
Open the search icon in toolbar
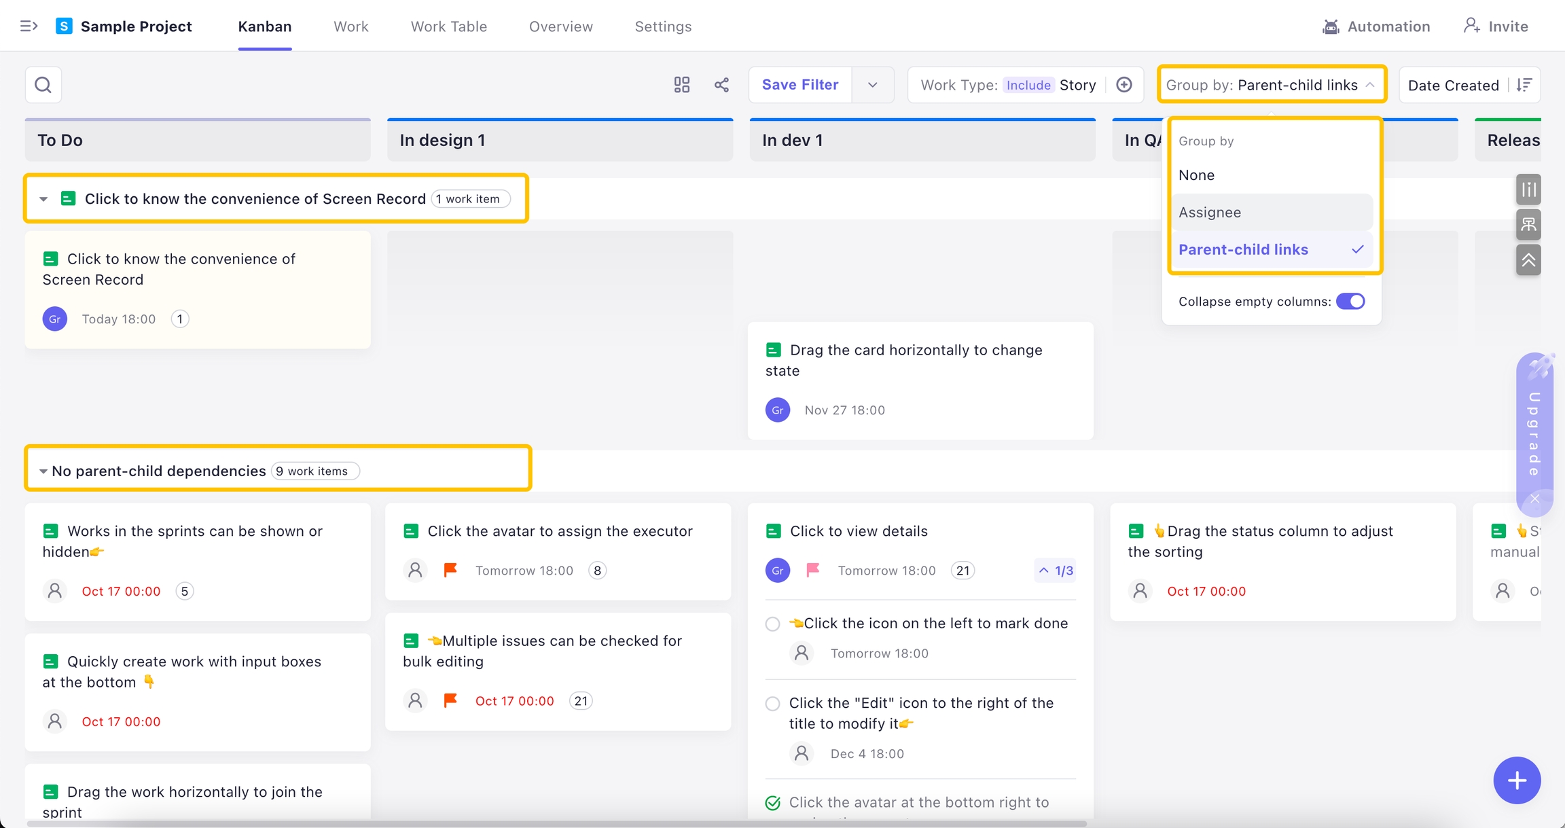pyautogui.click(x=43, y=85)
